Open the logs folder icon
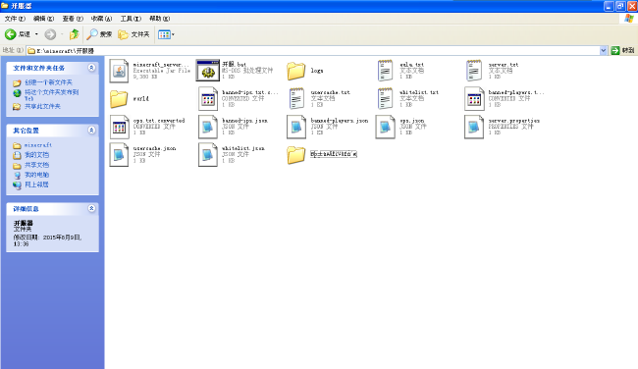This screenshot has width=638, height=369. coord(296,71)
